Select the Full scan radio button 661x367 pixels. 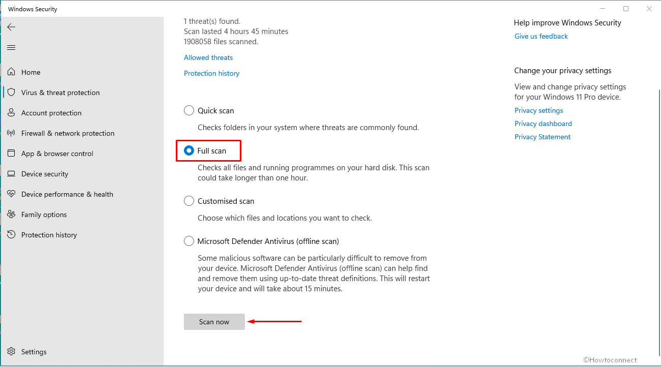[189, 150]
